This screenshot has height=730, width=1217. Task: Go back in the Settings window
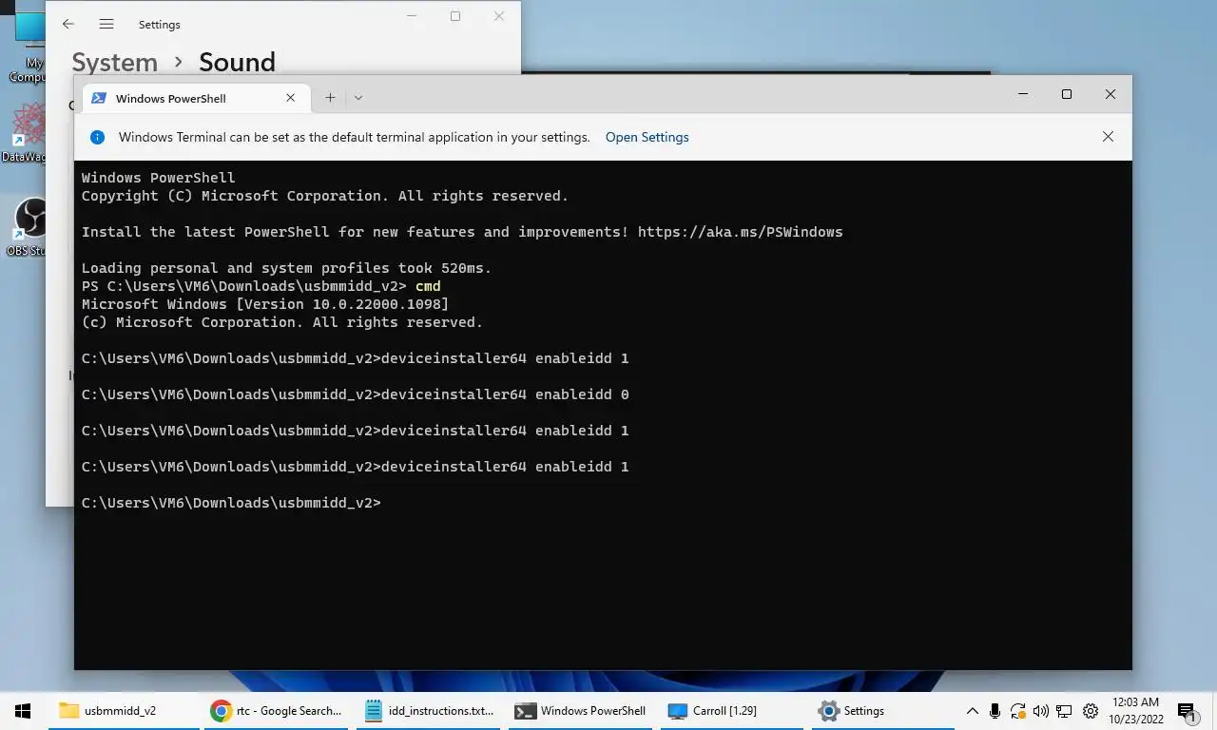click(x=68, y=25)
